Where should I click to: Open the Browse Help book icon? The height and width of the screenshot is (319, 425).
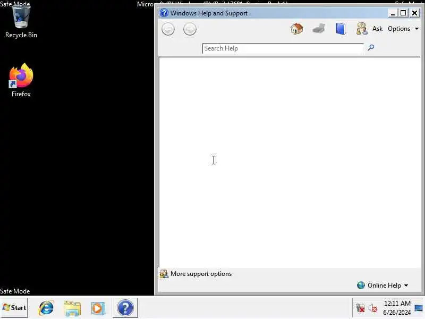[341, 29]
